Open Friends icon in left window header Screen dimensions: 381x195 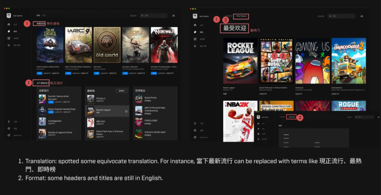point(174,15)
